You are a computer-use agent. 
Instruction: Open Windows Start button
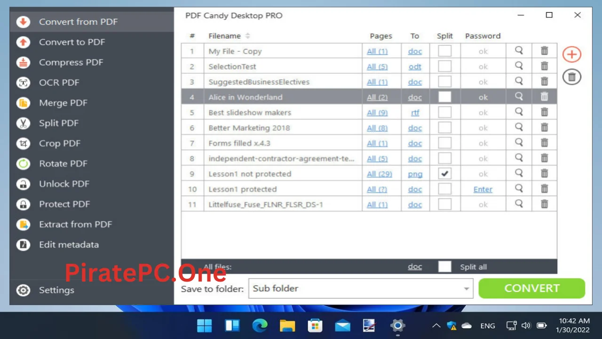pyautogui.click(x=204, y=325)
